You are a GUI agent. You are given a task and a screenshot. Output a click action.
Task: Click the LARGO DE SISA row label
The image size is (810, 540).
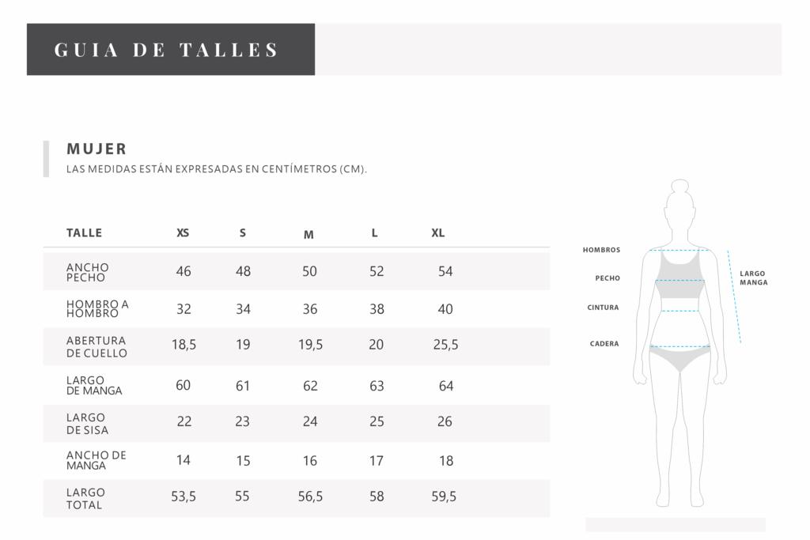pyautogui.click(x=87, y=423)
